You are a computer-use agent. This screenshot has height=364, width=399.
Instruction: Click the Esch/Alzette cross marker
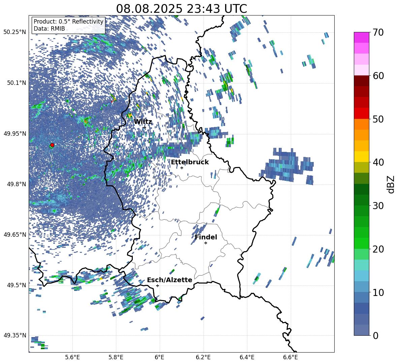157,286
